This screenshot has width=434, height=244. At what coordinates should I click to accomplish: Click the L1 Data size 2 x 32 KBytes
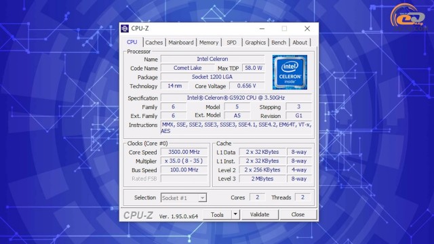click(262, 152)
